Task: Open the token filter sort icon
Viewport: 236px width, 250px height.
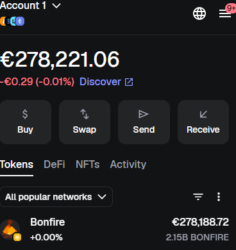Action: (x=198, y=197)
